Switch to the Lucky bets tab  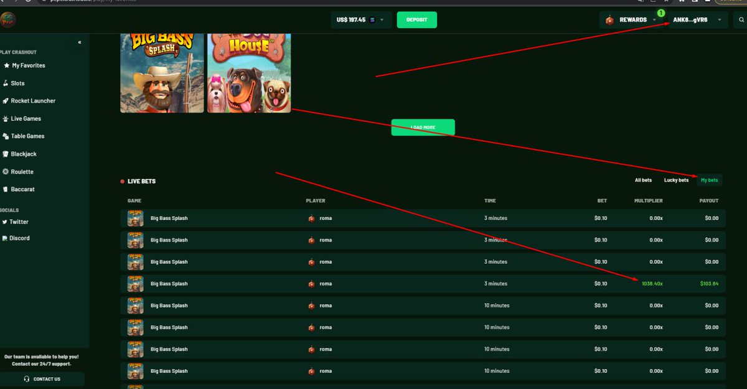click(x=676, y=180)
